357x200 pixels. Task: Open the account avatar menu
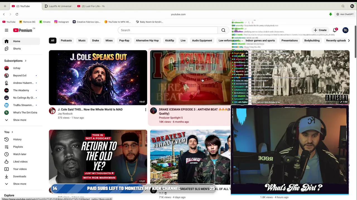coord(345,30)
